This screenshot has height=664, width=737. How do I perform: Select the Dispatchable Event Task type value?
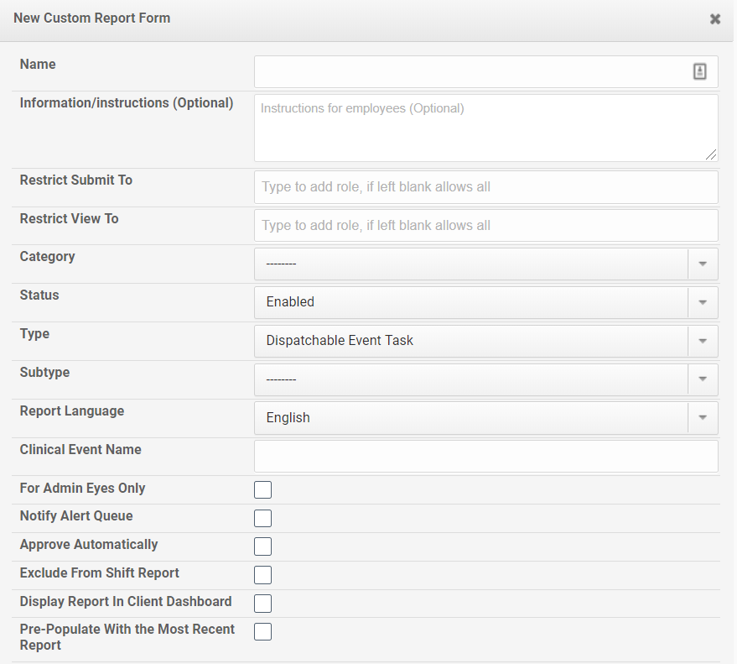[x=470, y=342]
